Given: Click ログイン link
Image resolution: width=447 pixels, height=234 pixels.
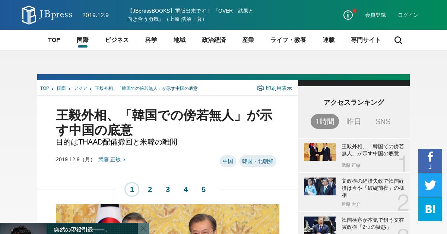Looking at the screenshot, I should 408,15.
